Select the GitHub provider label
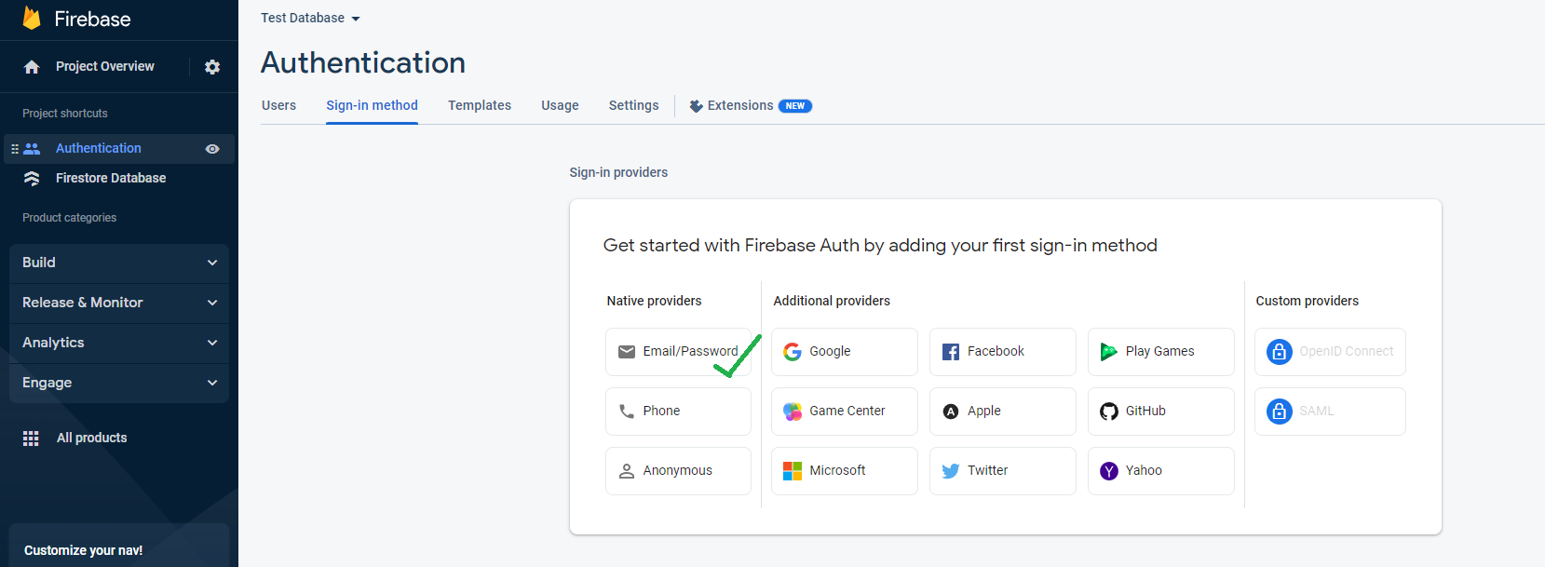This screenshot has height=567, width=1545. 1145,411
